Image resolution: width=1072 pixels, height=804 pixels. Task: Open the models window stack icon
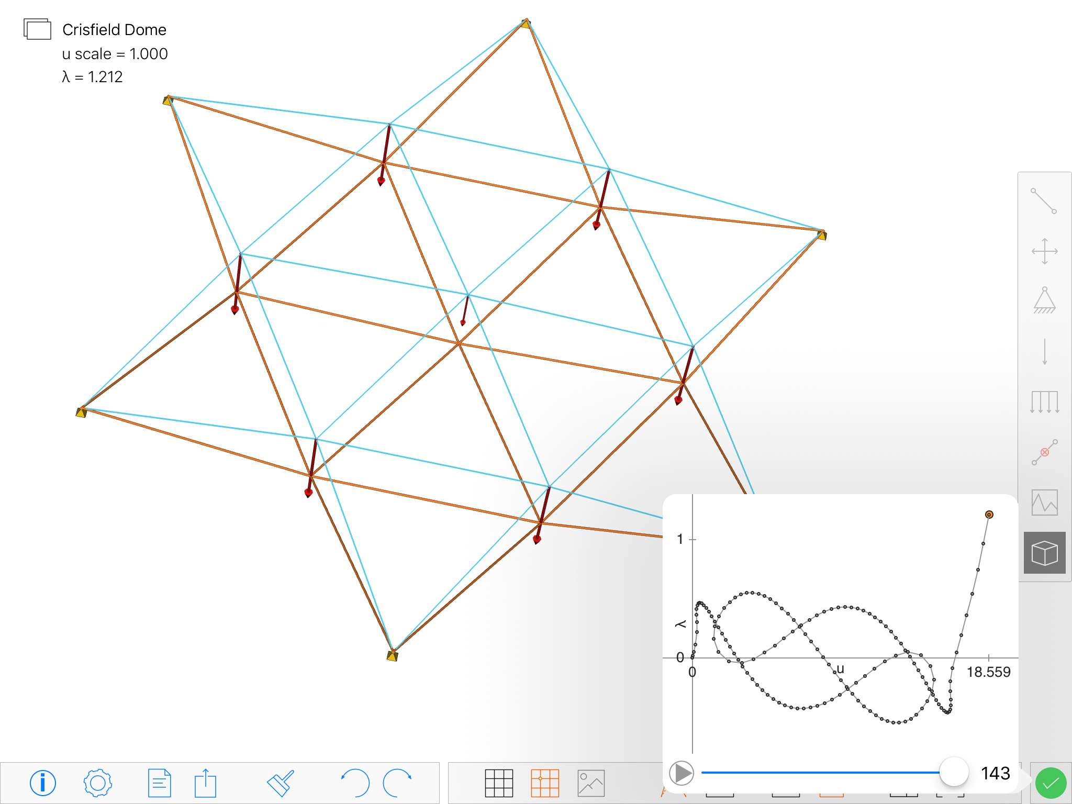click(37, 29)
